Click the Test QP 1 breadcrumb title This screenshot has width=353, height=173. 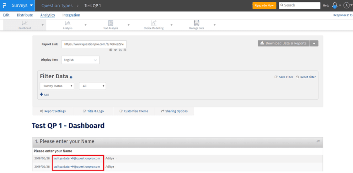coord(93,6)
